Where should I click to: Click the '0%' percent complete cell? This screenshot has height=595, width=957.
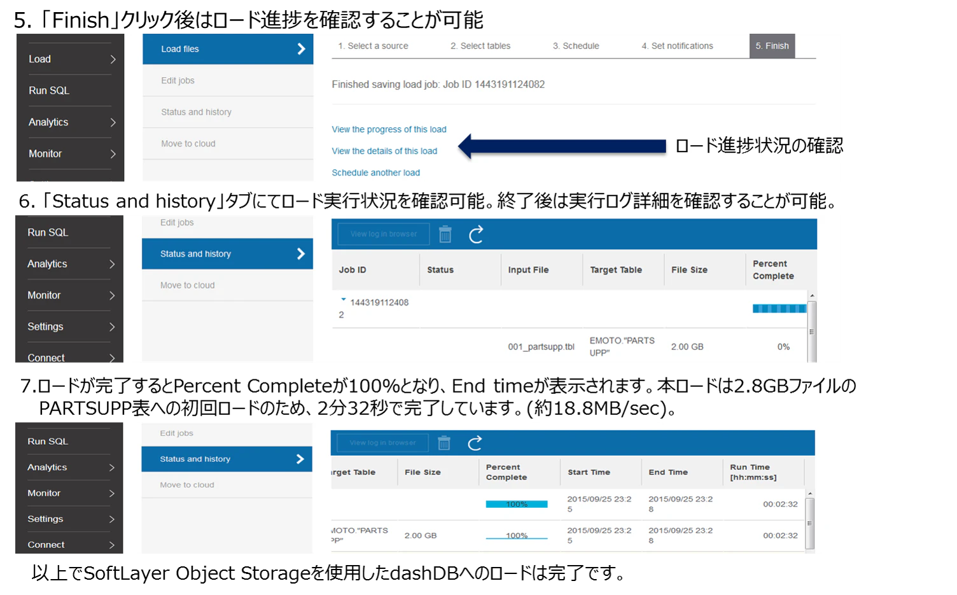coord(783,347)
